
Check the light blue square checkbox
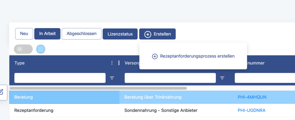pos(41,49)
